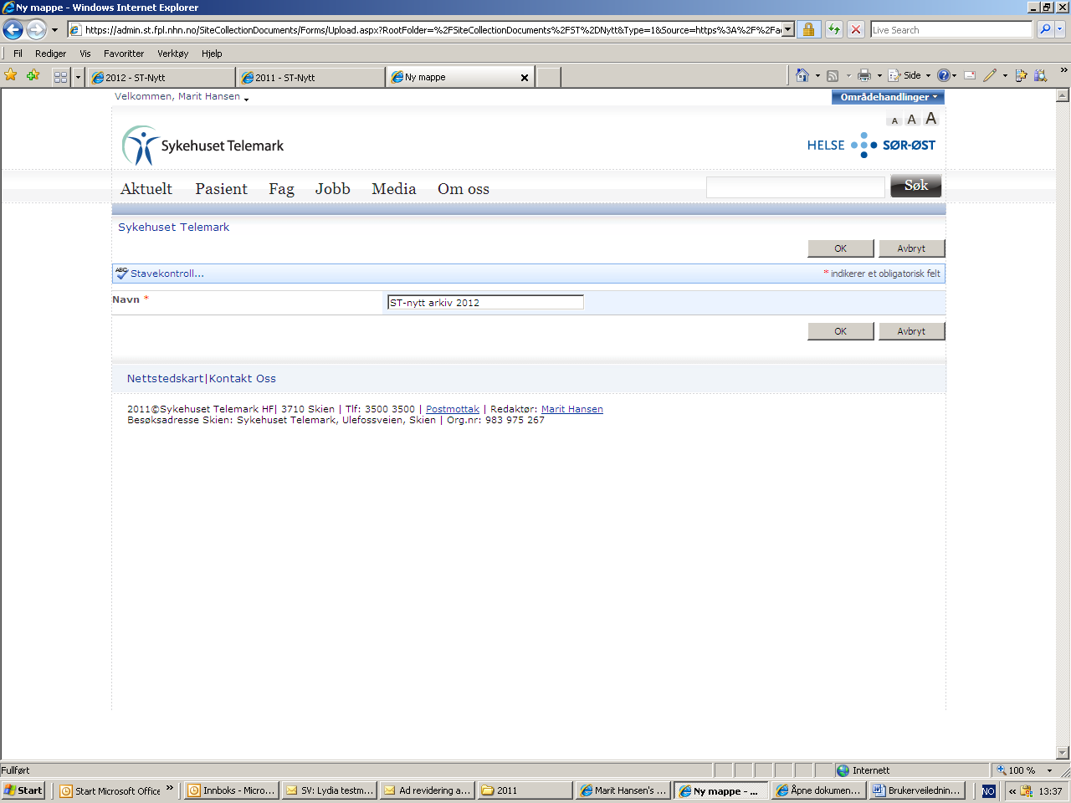Open the Fag navigation item
The height and width of the screenshot is (803, 1071).
[x=281, y=189]
